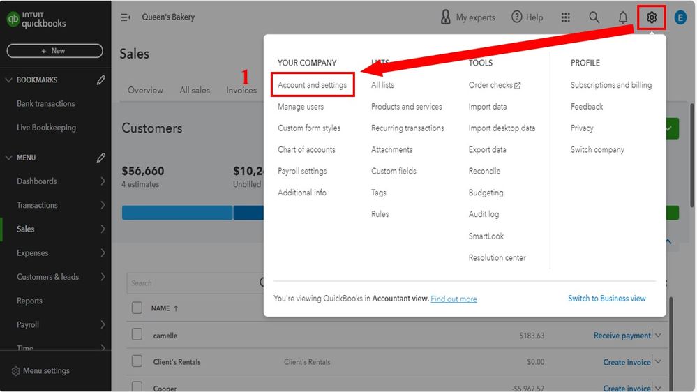Click Create invoice for Client's Rentals
The height and width of the screenshot is (392, 697).
627,362
